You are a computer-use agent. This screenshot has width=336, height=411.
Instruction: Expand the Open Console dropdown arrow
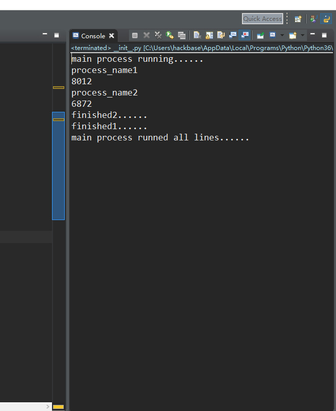[x=302, y=35]
